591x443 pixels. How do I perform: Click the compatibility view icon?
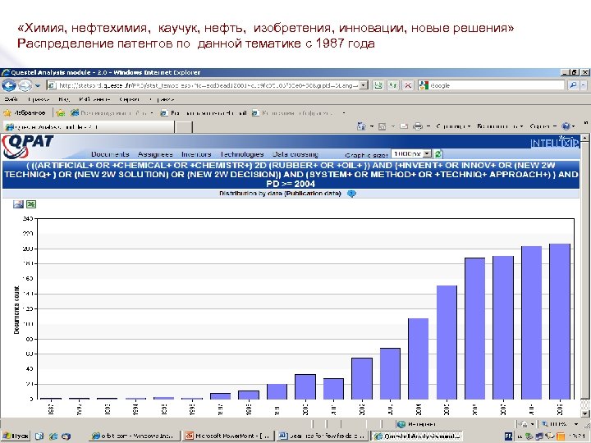(378, 85)
